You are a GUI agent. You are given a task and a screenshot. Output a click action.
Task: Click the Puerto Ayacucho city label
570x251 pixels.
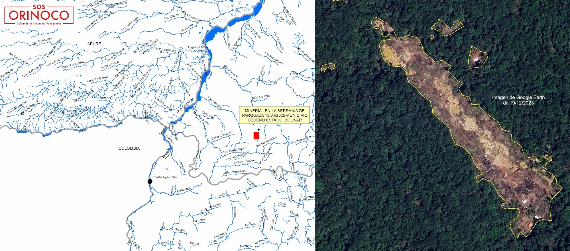click(164, 177)
